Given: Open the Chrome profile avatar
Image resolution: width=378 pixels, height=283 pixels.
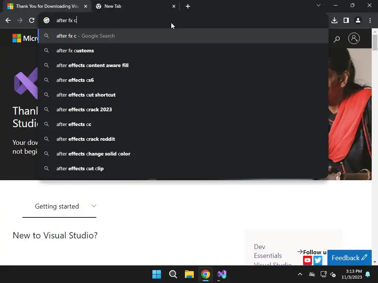Looking at the screenshot, I should [x=358, y=21].
